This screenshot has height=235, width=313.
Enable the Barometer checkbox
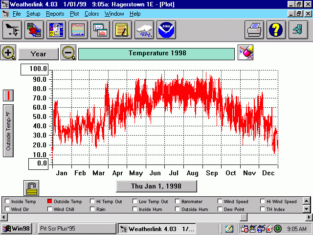click(177, 201)
